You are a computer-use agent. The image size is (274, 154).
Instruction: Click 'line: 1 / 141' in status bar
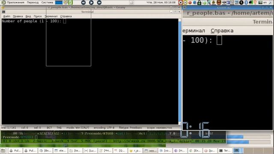pos(9,128)
